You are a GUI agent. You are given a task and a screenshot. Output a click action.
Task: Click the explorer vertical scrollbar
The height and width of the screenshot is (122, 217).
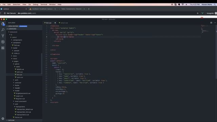[x=41, y=63]
